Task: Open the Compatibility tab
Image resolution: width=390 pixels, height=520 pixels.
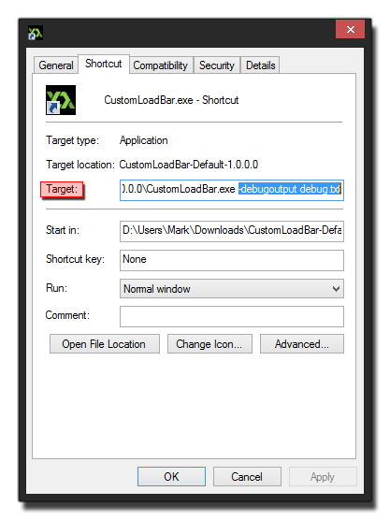Action: pyautogui.click(x=161, y=65)
